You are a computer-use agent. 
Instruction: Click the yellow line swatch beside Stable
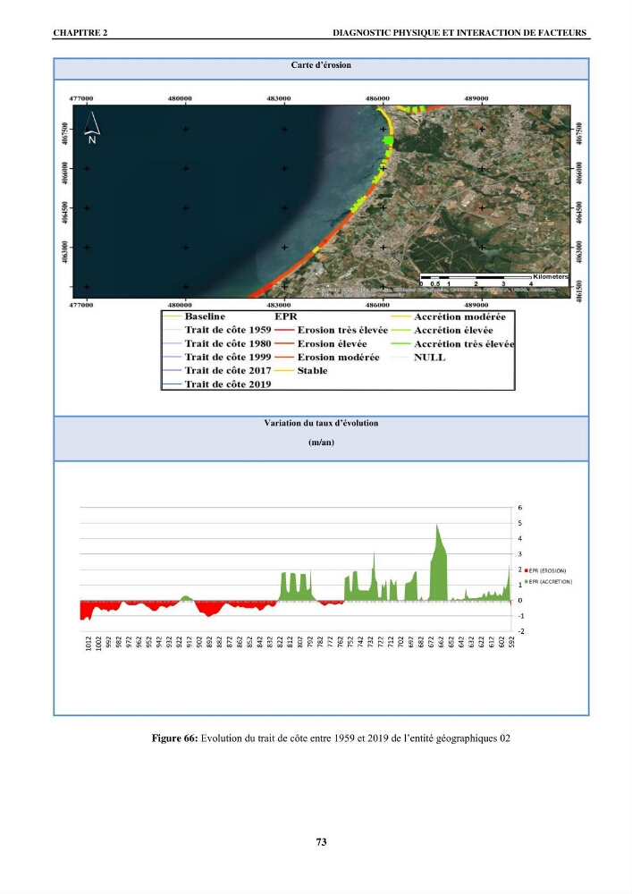pyautogui.click(x=283, y=371)
